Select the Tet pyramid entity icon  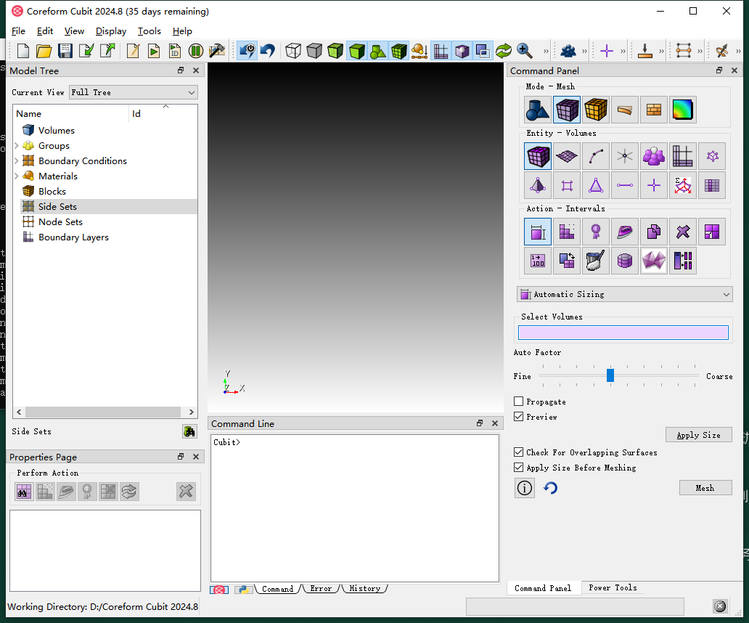tap(538, 185)
